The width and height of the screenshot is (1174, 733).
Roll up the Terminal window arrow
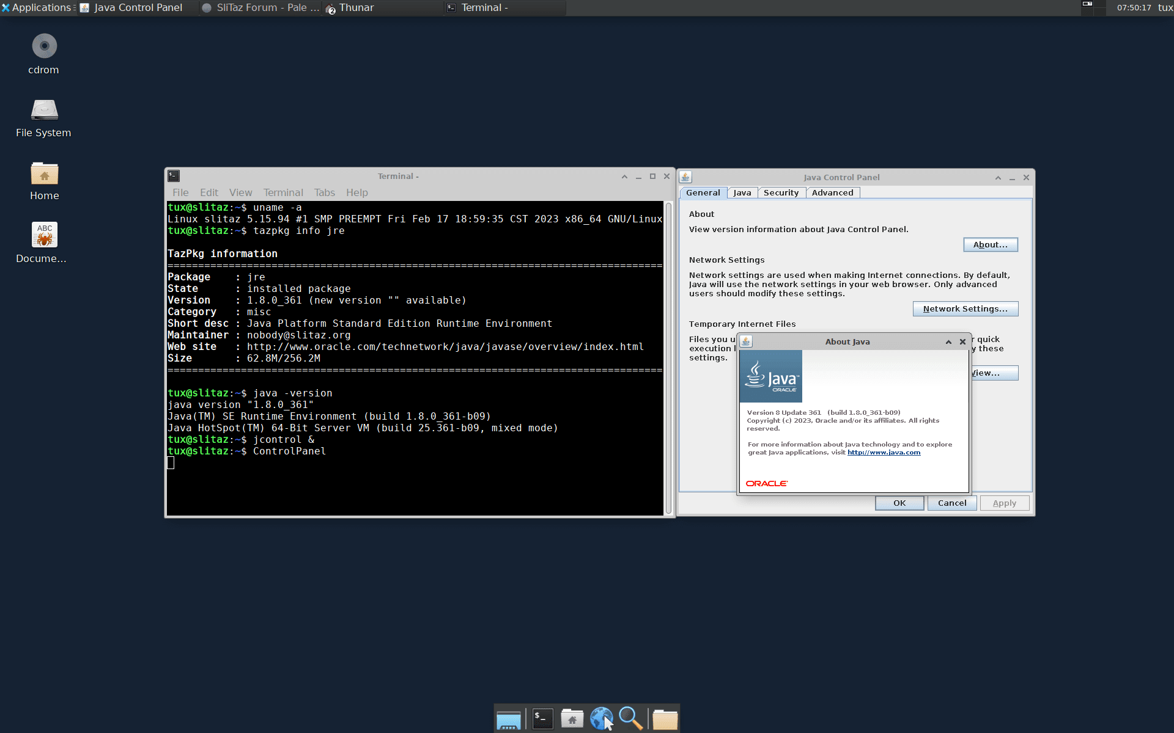pyautogui.click(x=624, y=177)
